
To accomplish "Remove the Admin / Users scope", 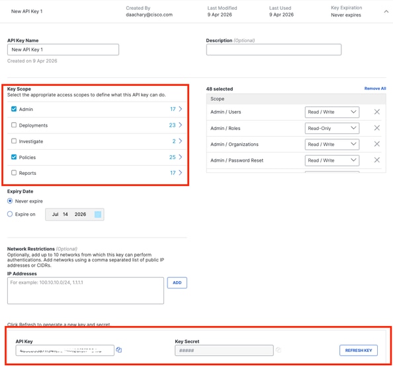I will pyautogui.click(x=376, y=112).
